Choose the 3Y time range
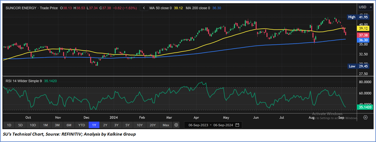 (x=116, y=125)
